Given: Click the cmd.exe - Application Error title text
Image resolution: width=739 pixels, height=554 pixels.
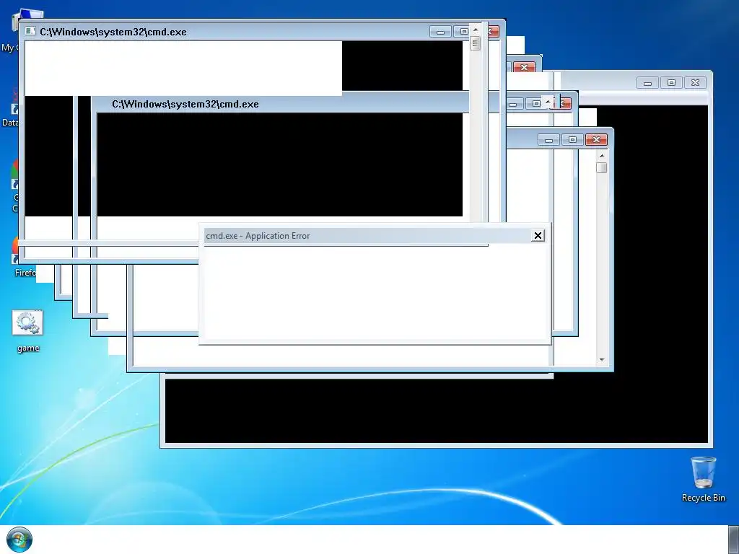Looking at the screenshot, I should (258, 236).
